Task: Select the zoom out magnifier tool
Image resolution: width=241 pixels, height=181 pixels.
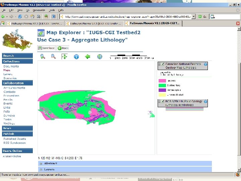Action: pyautogui.click(x=53, y=57)
